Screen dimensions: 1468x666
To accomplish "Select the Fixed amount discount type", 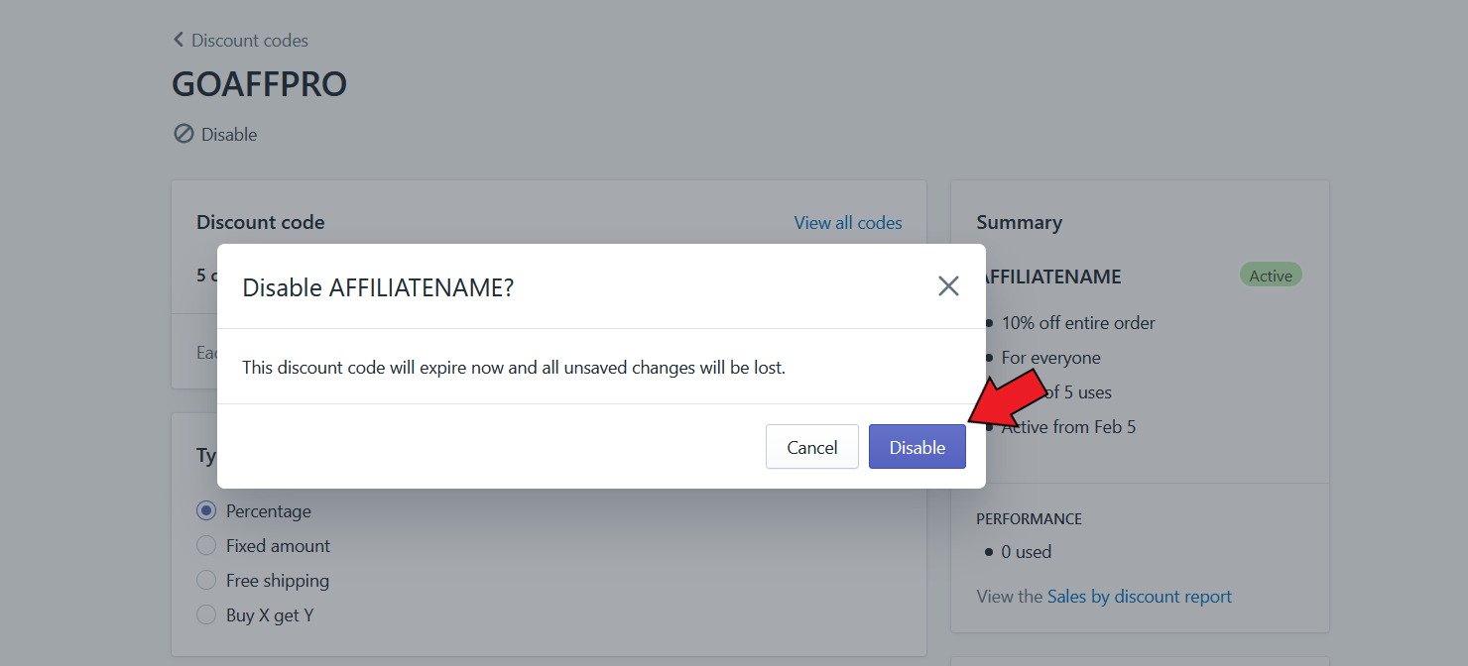I will pyautogui.click(x=206, y=545).
